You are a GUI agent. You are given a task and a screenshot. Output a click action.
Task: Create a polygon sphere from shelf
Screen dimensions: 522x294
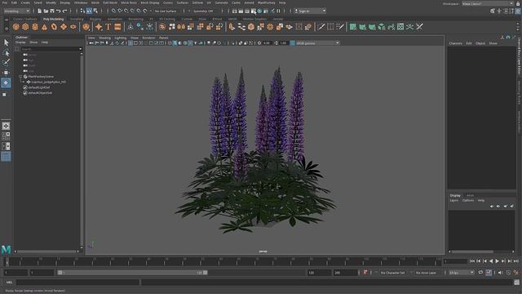(x=16, y=27)
